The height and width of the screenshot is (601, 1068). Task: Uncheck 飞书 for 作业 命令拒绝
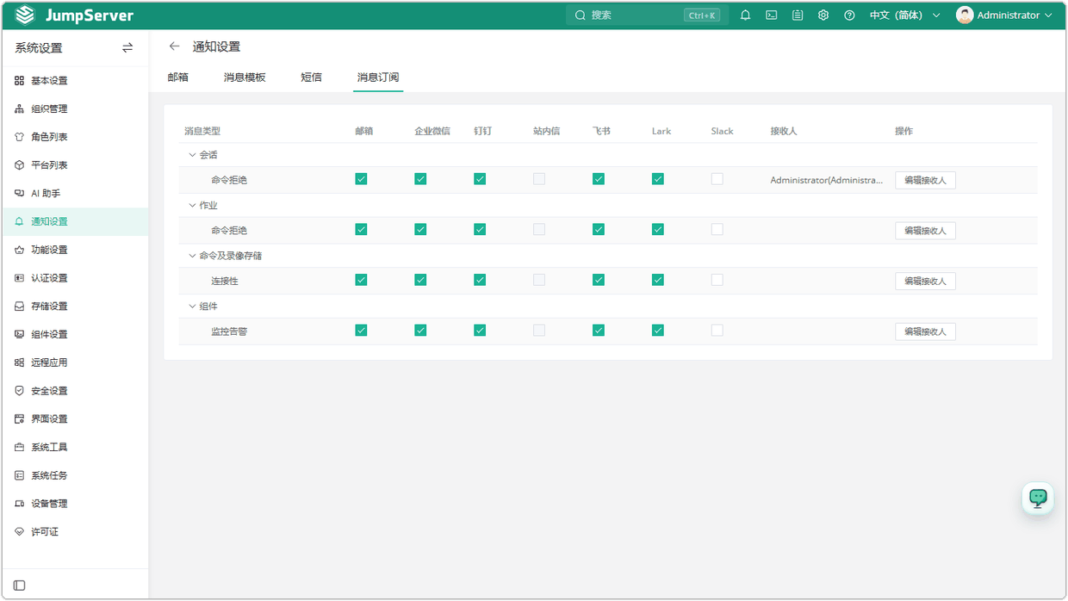click(x=599, y=230)
